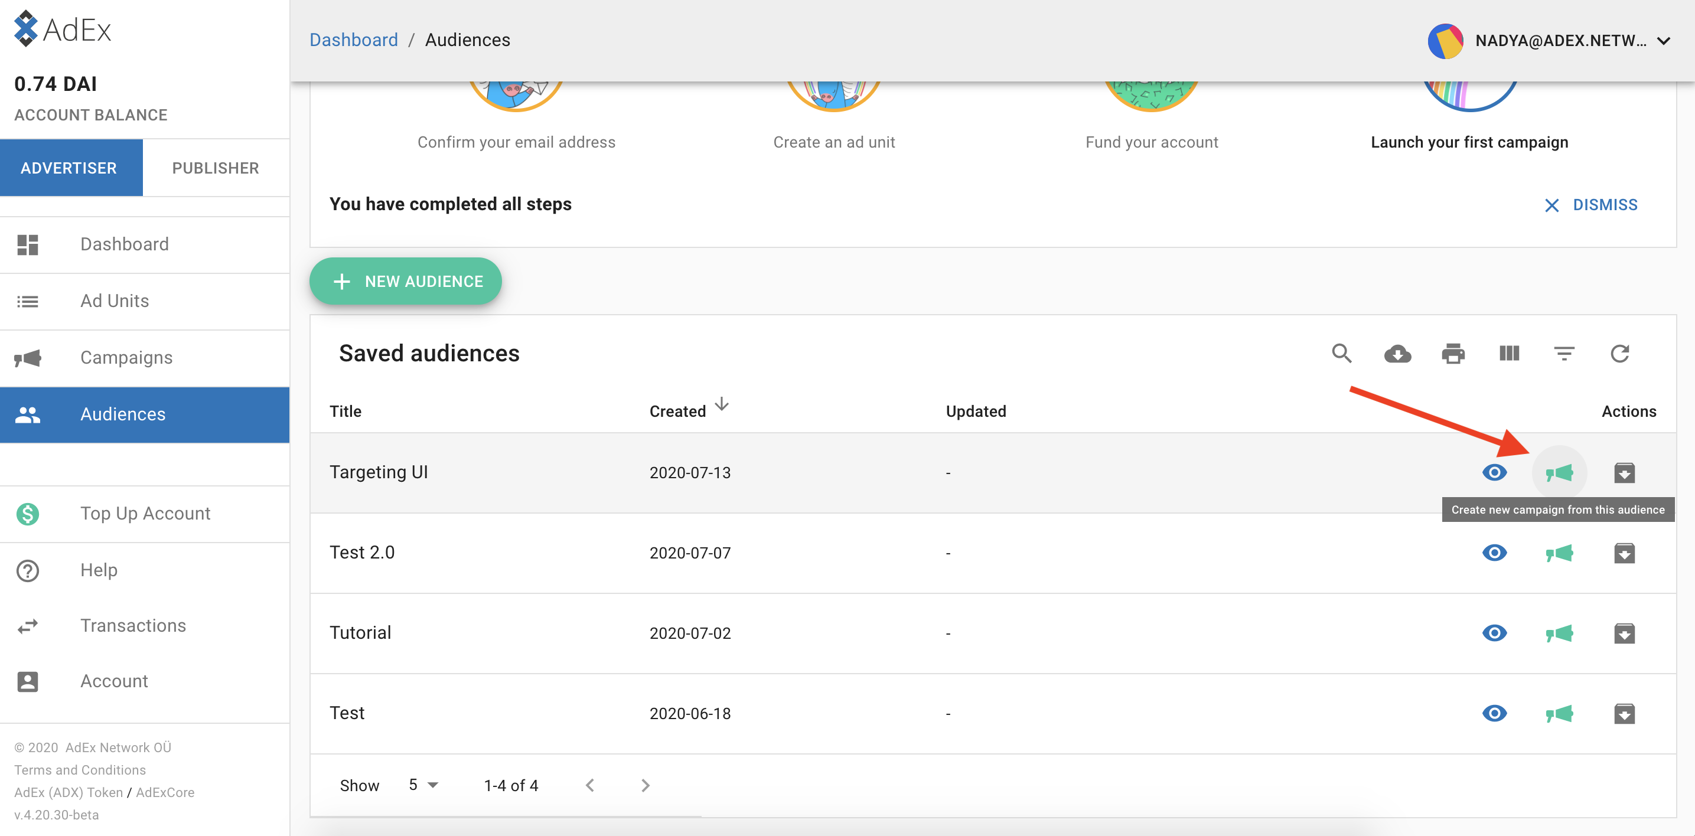Open the Terms and Conditions link
The height and width of the screenshot is (836, 1695).
coord(80,769)
